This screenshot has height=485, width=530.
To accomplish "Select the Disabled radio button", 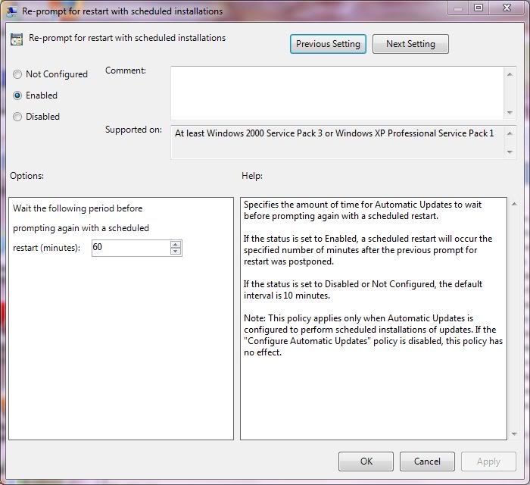I will point(17,117).
